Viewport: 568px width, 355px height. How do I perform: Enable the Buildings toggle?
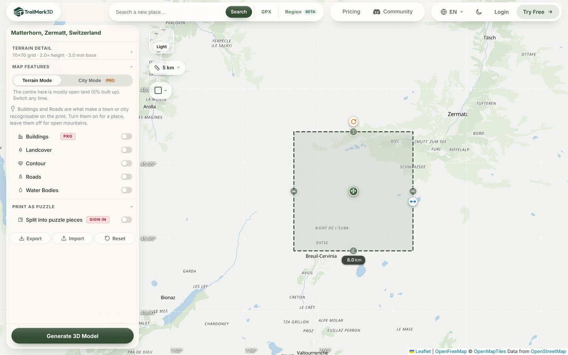click(x=127, y=136)
